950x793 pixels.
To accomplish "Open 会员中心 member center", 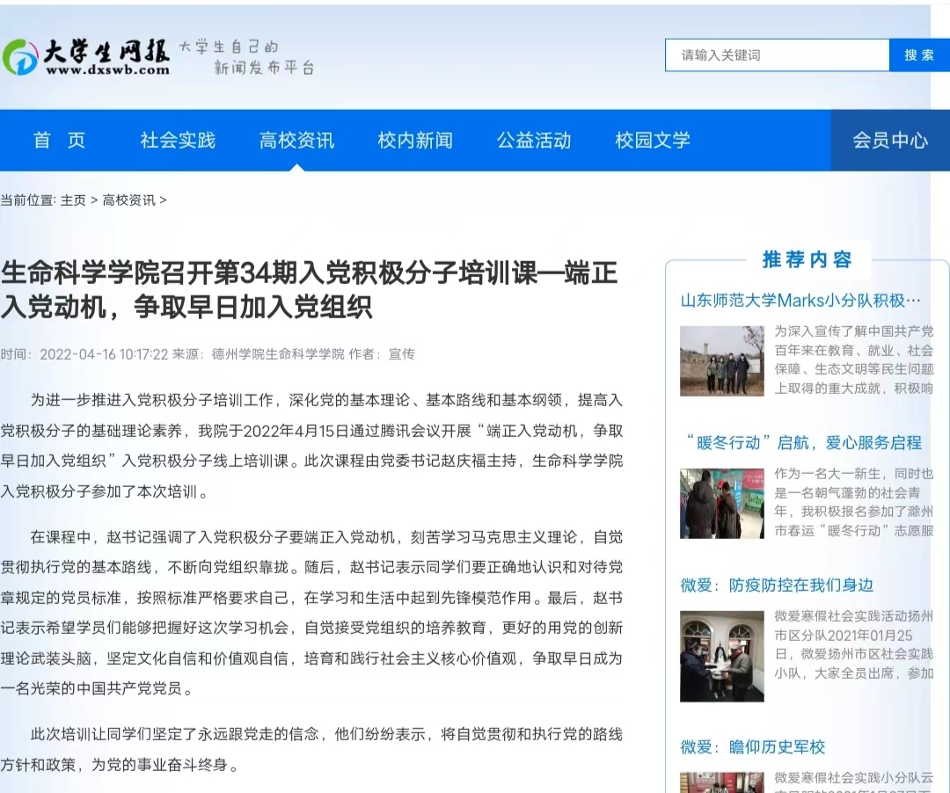I will click(889, 141).
